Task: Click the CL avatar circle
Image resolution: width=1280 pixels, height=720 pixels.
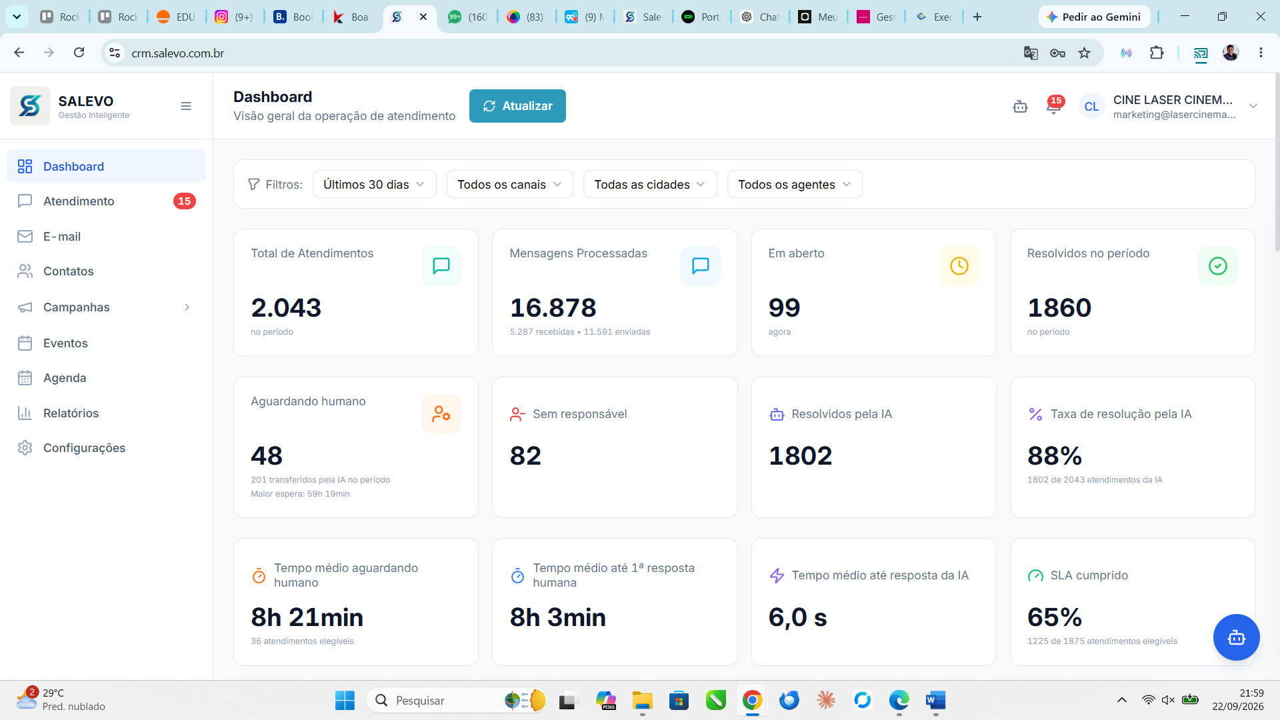Action: pos(1091,107)
